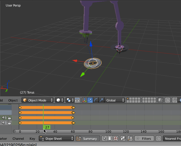
Task: Open the Object Mode dropdown
Action: [37, 100]
